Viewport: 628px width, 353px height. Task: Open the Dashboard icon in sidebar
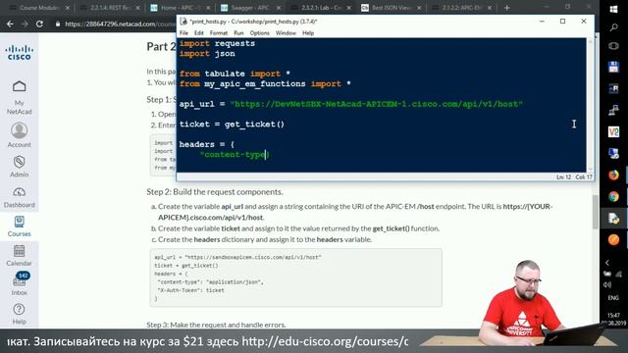coord(20,192)
